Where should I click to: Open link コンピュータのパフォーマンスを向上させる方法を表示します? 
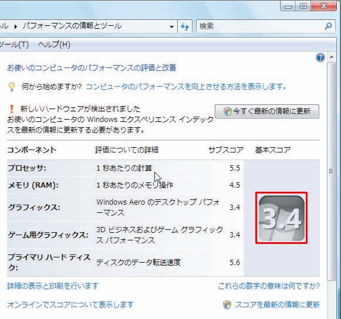pyautogui.click(x=186, y=87)
